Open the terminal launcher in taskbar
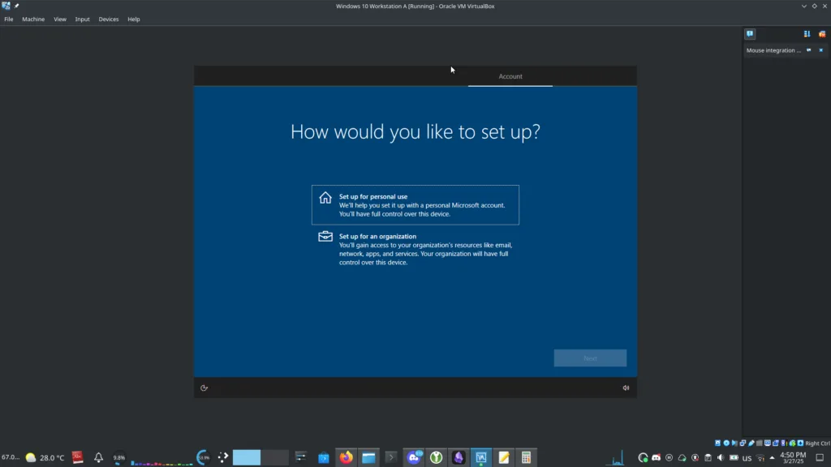 [391, 457]
